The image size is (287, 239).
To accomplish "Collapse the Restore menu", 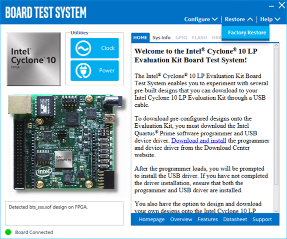I will (x=239, y=19).
